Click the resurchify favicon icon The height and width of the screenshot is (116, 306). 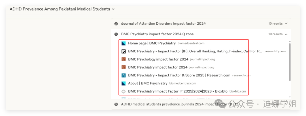pyautogui.click(x=123, y=51)
